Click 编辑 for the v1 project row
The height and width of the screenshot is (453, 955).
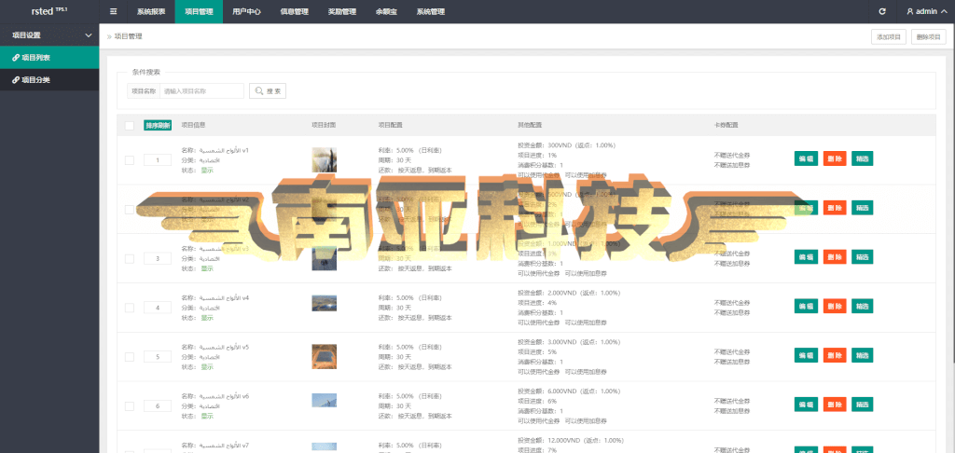pyautogui.click(x=806, y=158)
